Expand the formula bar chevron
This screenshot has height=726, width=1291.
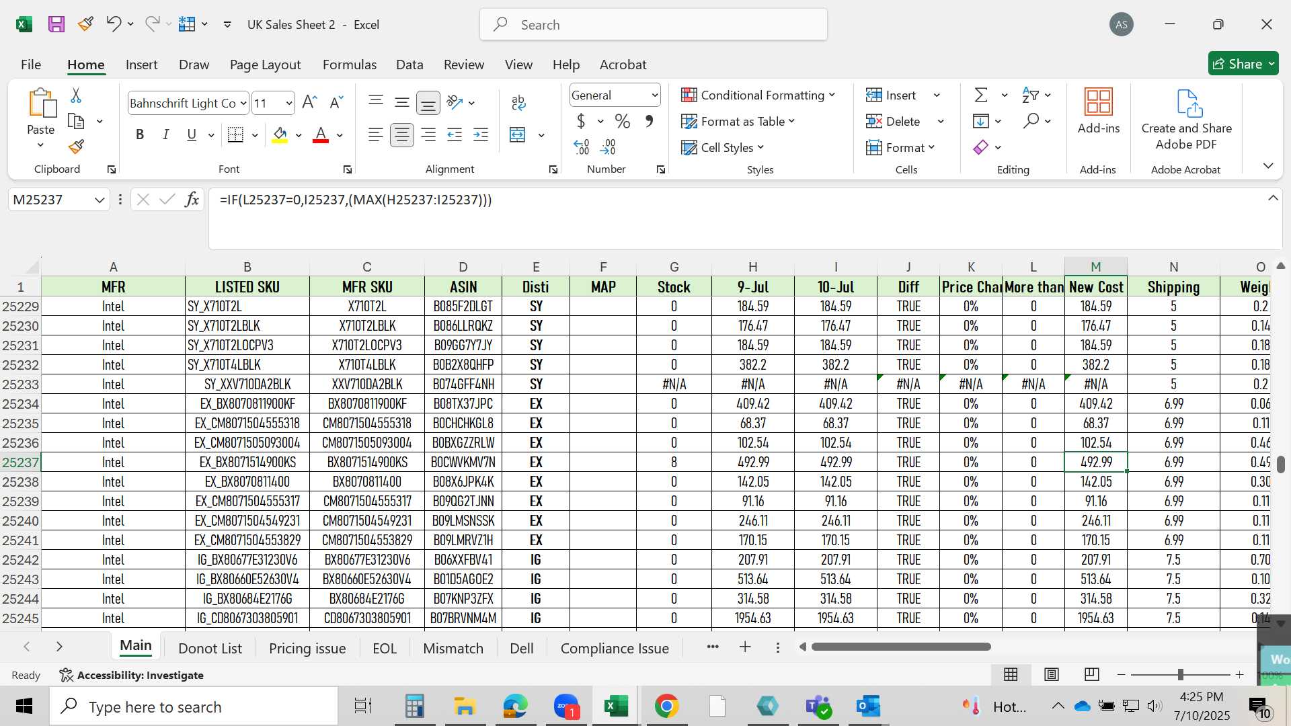(x=1273, y=198)
